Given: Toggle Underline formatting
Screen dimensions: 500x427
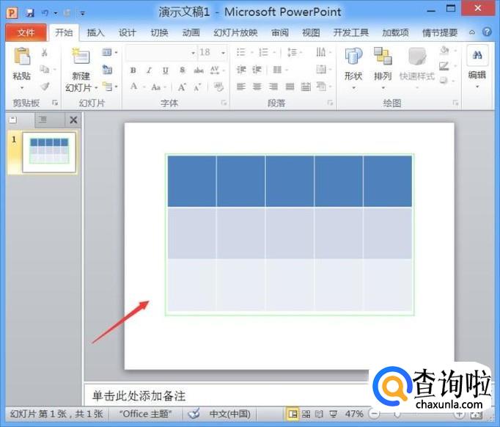Looking at the screenshot, I should pos(165,70).
